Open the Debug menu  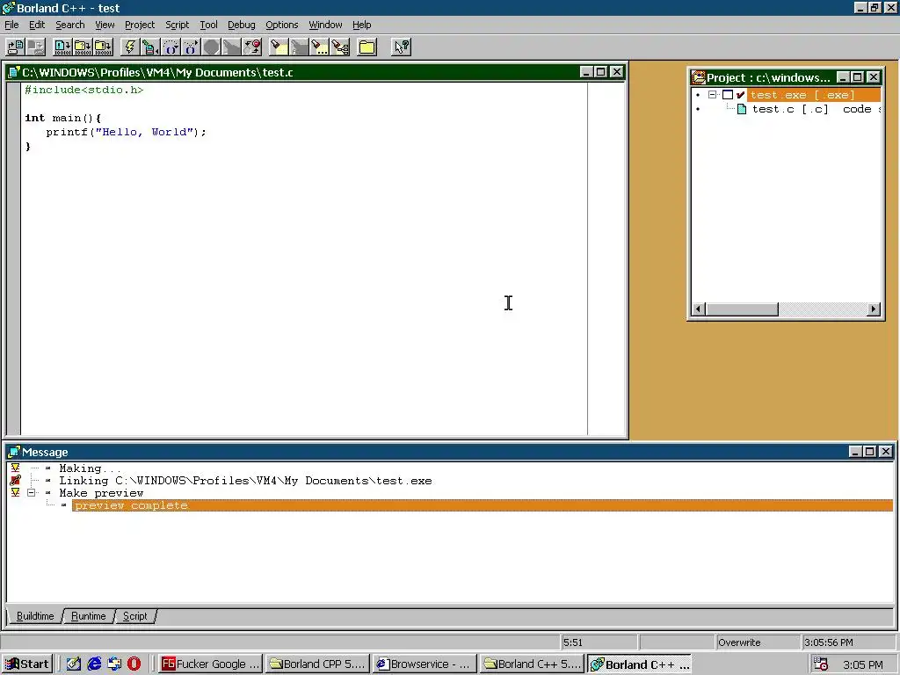tap(241, 25)
